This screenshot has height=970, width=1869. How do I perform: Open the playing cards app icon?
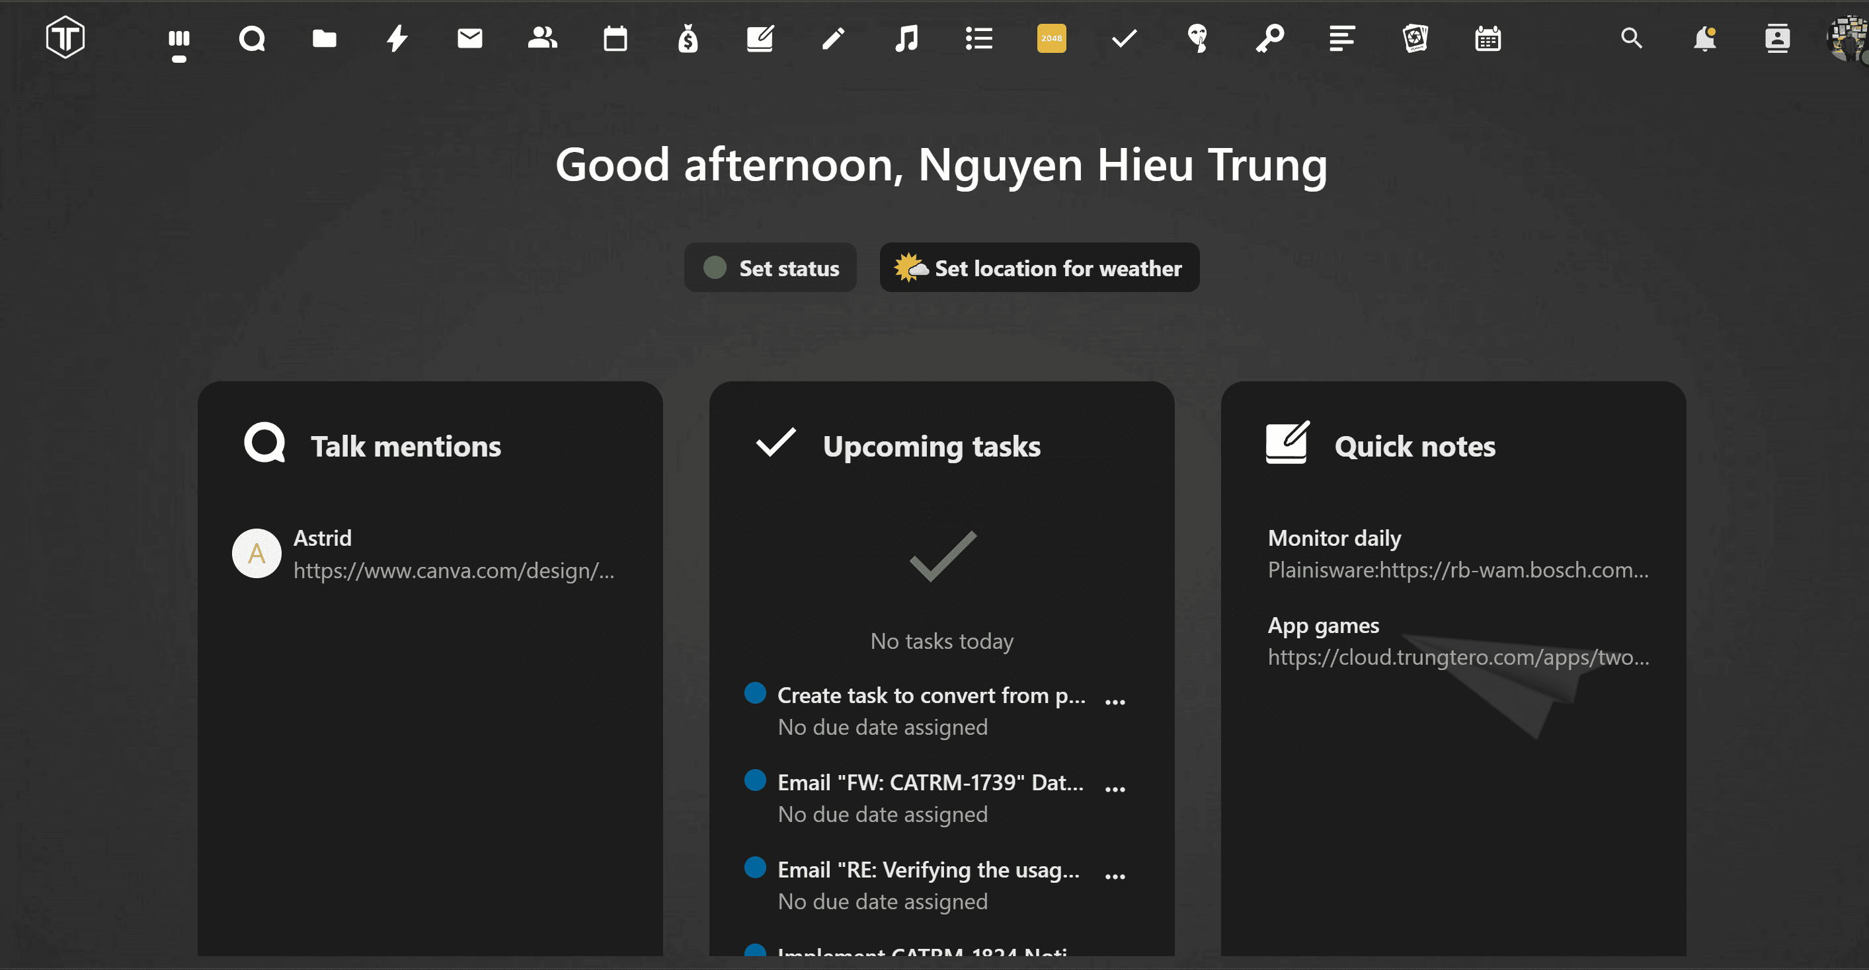click(1415, 38)
